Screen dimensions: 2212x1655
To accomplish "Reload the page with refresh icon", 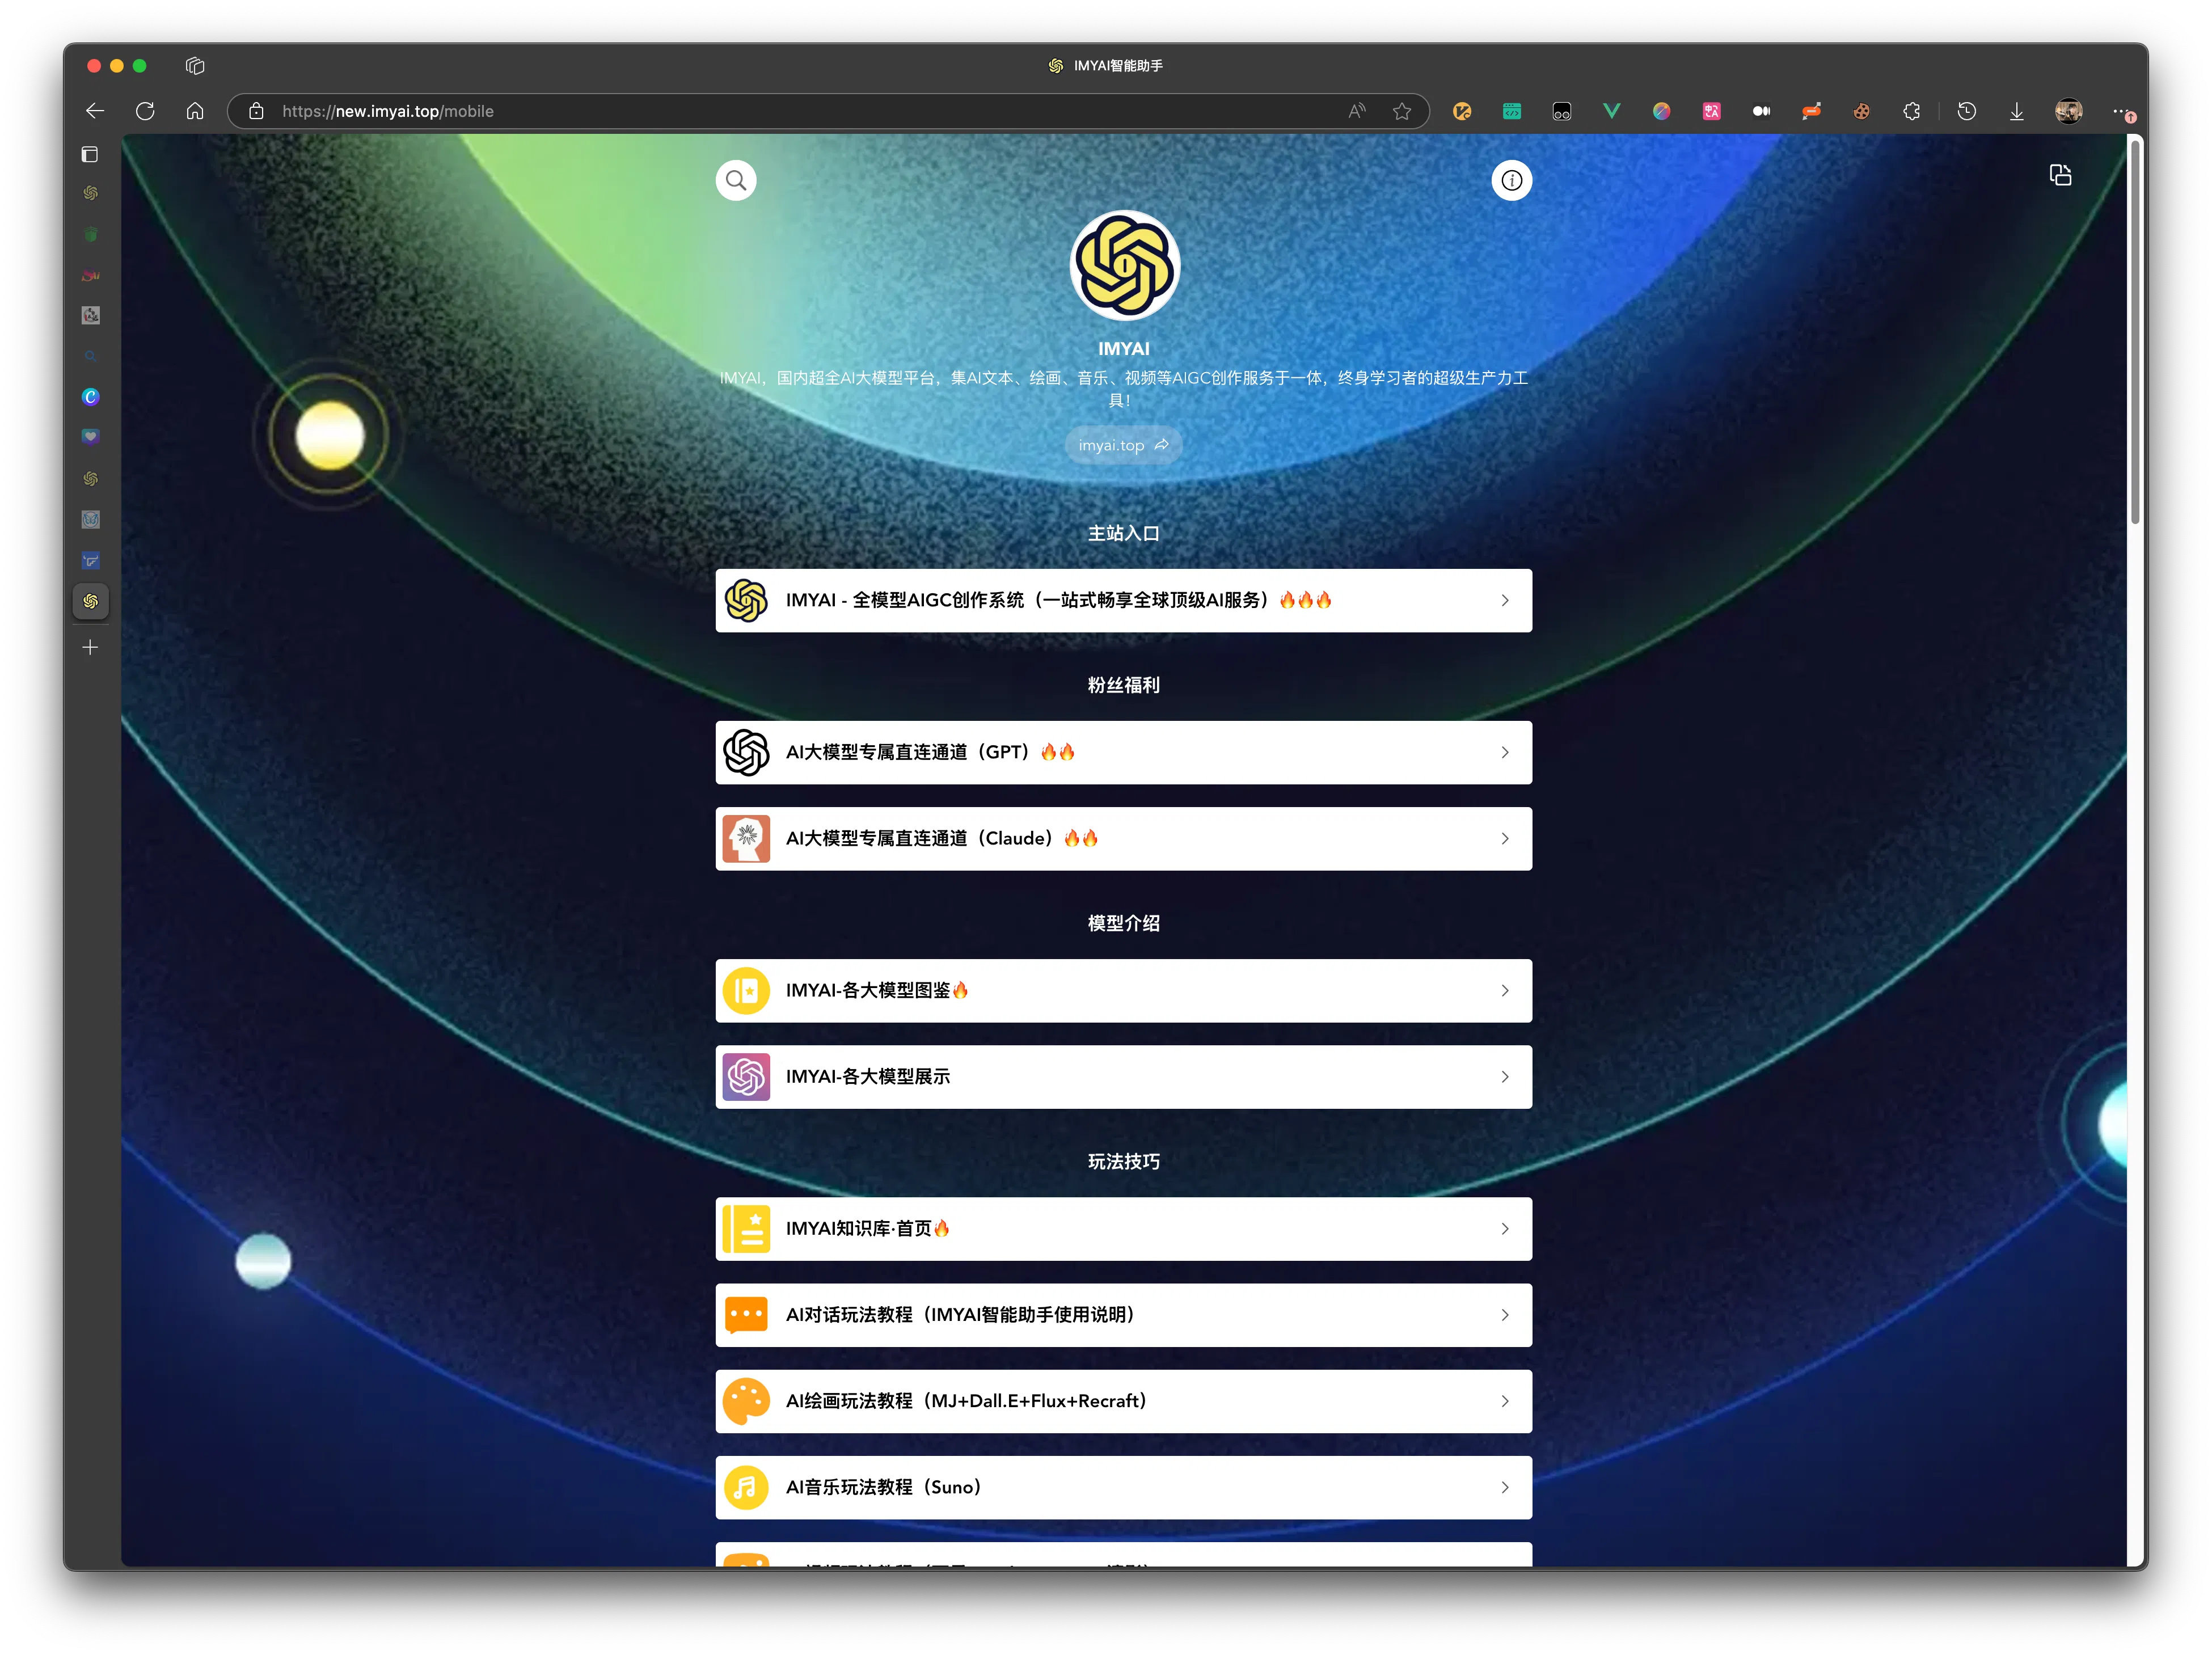I will pyautogui.click(x=145, y=111).
